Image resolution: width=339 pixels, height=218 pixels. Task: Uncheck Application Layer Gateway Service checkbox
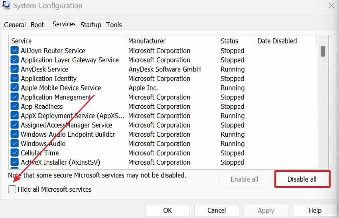(x=14, y=60)
